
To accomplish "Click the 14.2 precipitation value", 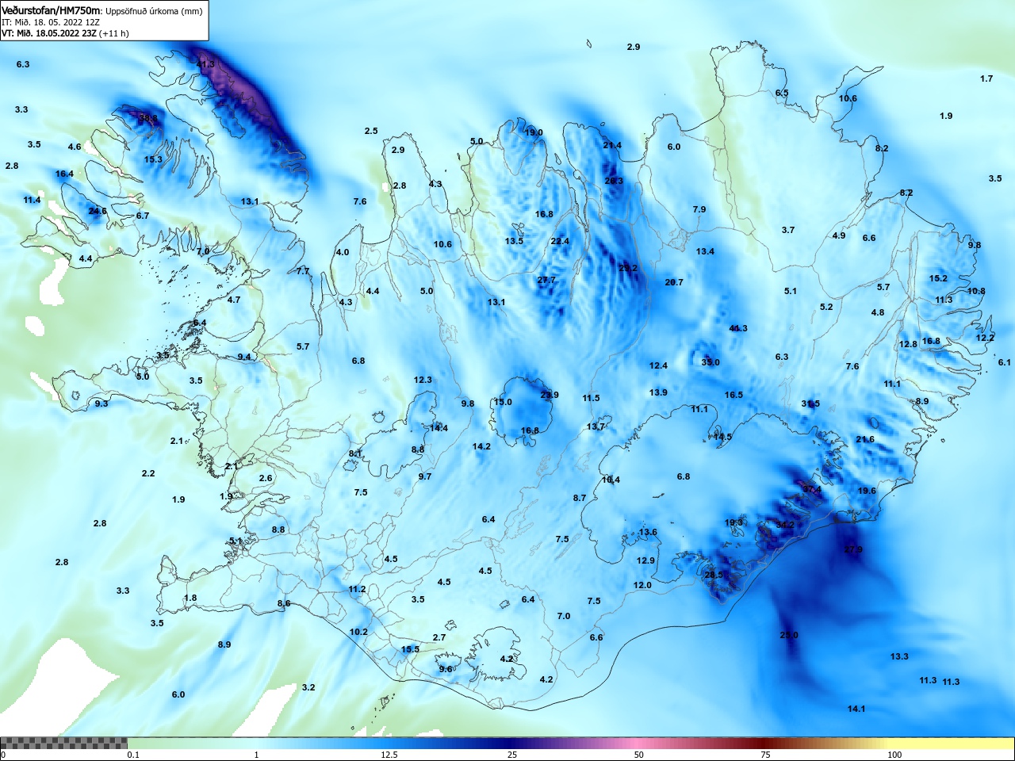I will (x=481, y=446).
